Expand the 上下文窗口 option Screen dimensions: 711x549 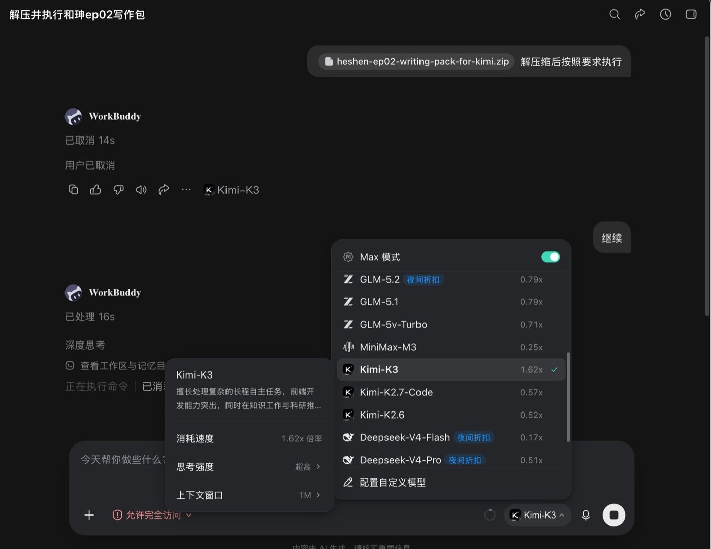249,495
